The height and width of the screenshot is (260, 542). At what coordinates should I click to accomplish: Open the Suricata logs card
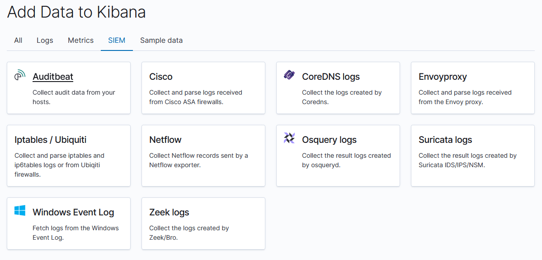pyautogui.click(x=472, y=155)
